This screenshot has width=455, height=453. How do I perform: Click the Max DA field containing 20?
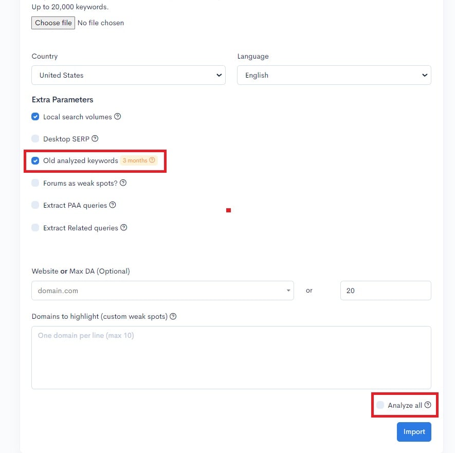coord(386,291)
